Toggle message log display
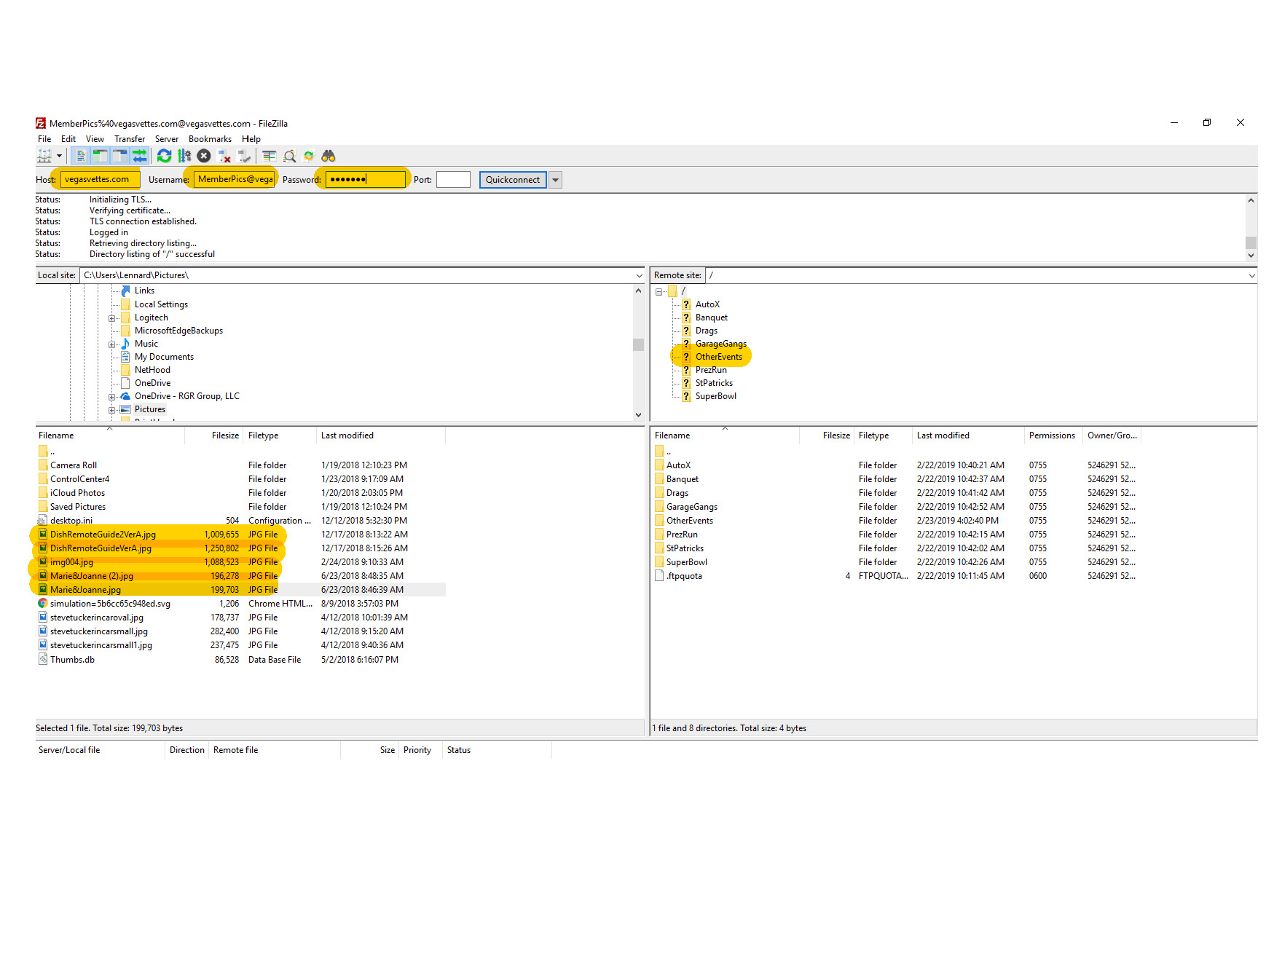The image size is (1266, 978). tap(81, 156)
